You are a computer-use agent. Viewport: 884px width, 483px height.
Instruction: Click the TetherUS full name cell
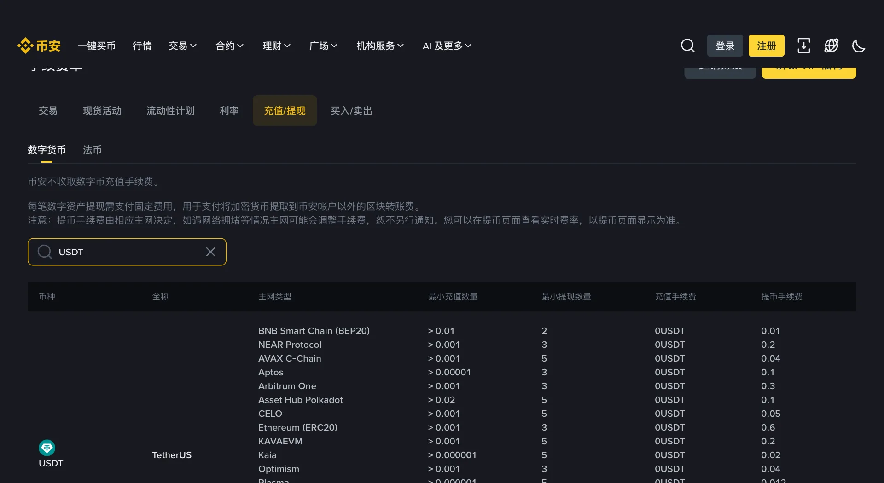[172, 455]
